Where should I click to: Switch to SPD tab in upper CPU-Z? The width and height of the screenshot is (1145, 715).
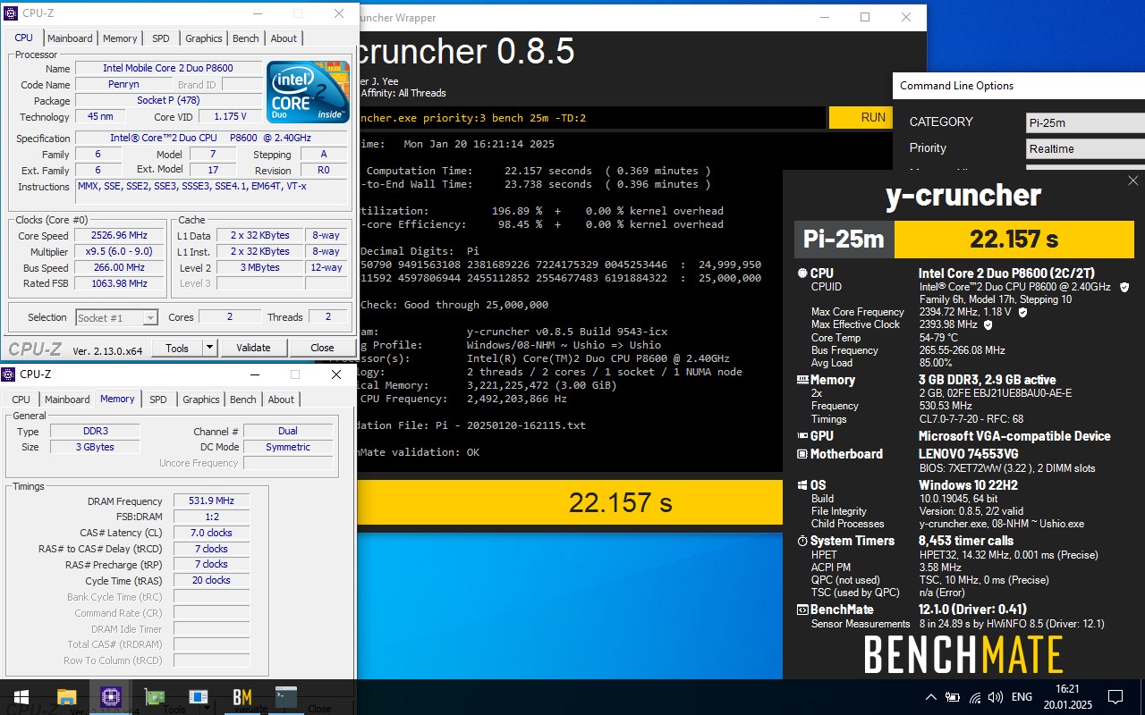tap(161, 38)
